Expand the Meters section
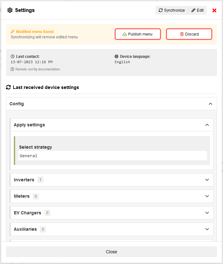This screenshot has height=264, width=223. (207, 196)
